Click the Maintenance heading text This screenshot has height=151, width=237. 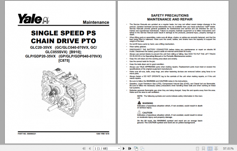click(96, 22)
